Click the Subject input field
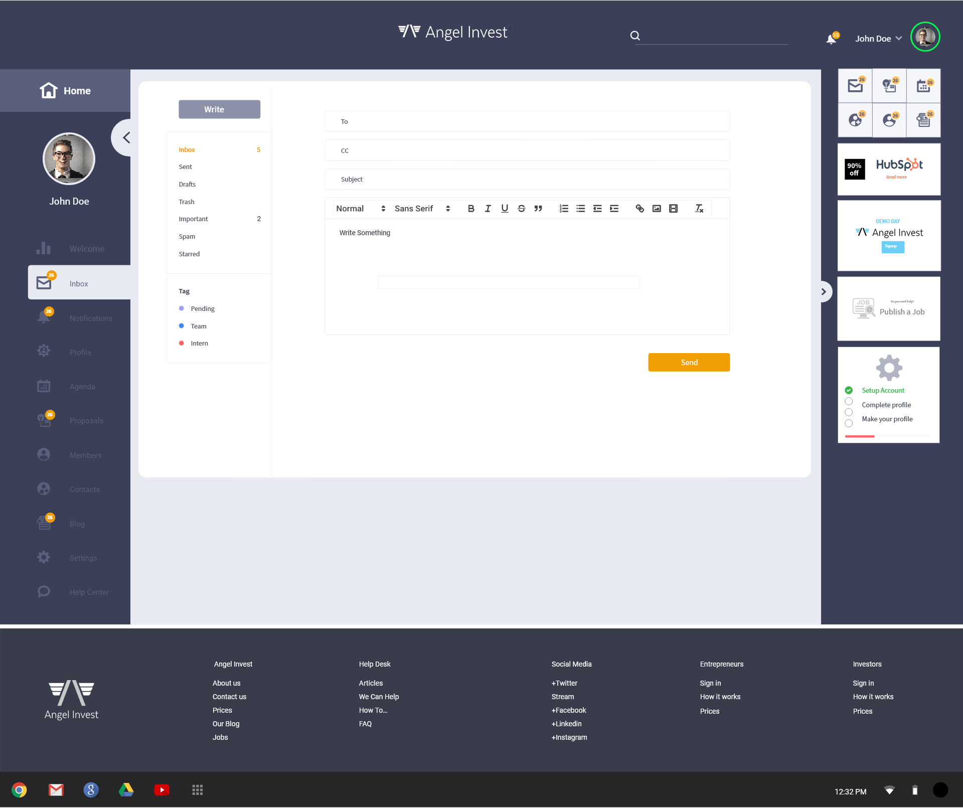The height and width of the screenshot is (808, 963). click(x=527, y=180)
